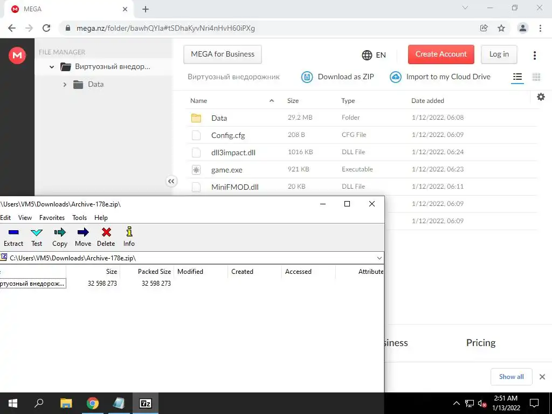This screenshot has height=414, width=552.
Task: Show hidden system tray icons
Action: (x=456, y=403)
